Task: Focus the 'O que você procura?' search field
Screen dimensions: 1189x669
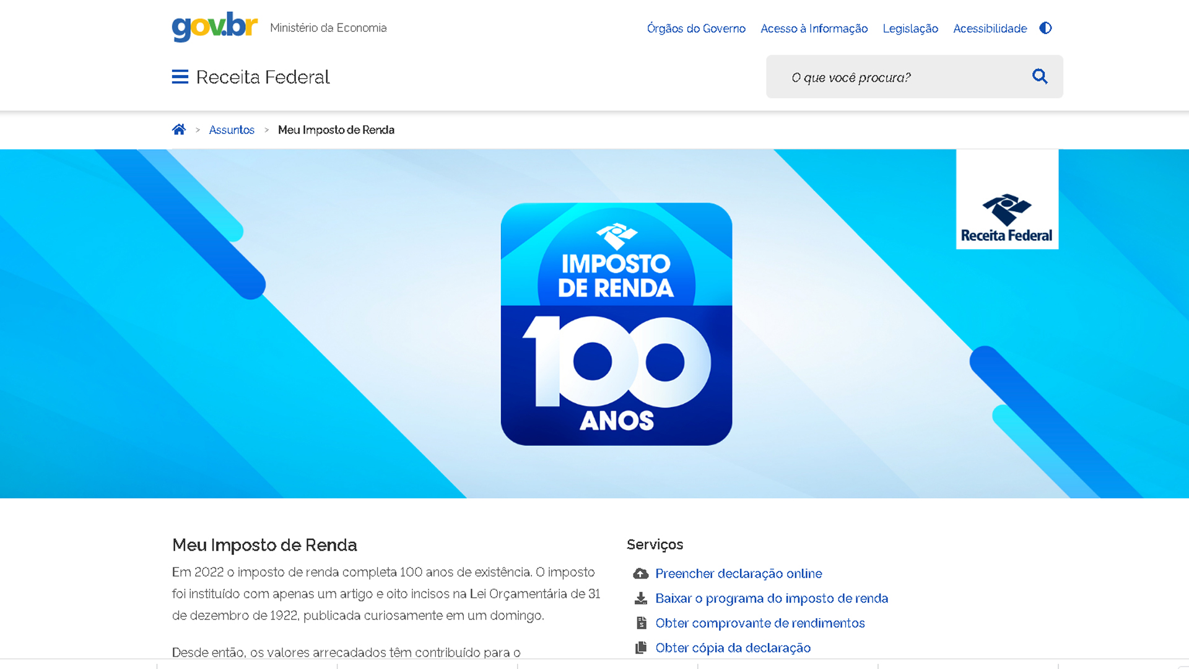Action: (x=898, y=77)
